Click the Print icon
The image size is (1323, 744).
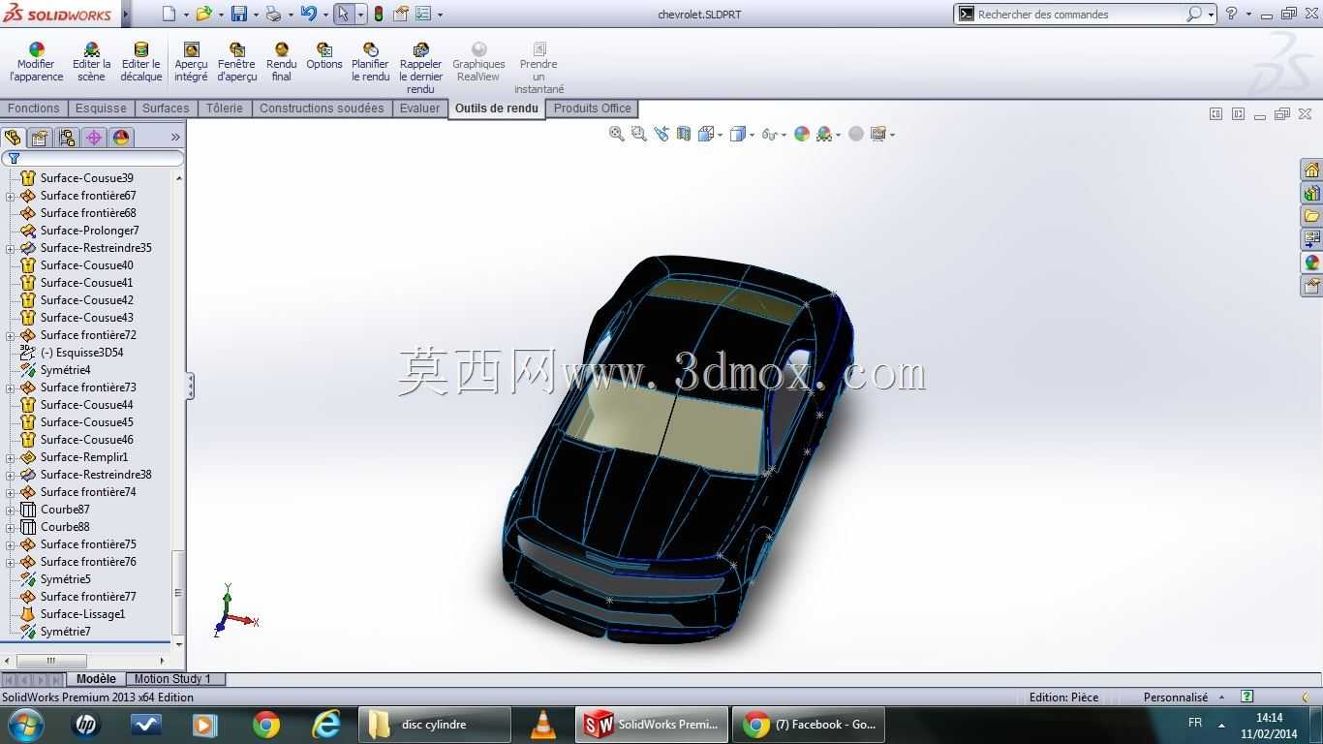point(273,14)
